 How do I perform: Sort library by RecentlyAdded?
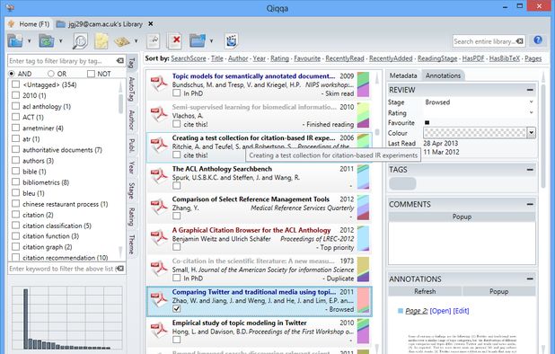[x=391, y=58]
